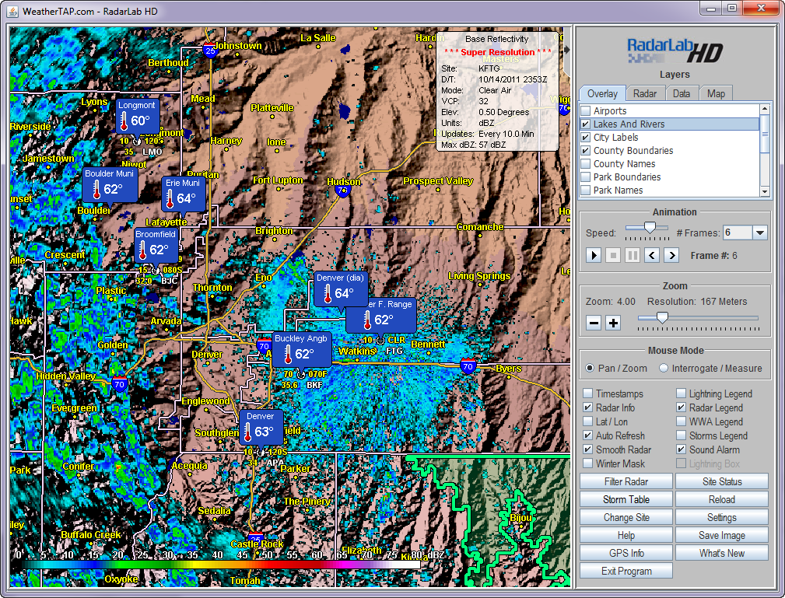This screenshot has height=598, width=785.
Task: Click the Java icon in the title bar
Action: click(12, 11)
